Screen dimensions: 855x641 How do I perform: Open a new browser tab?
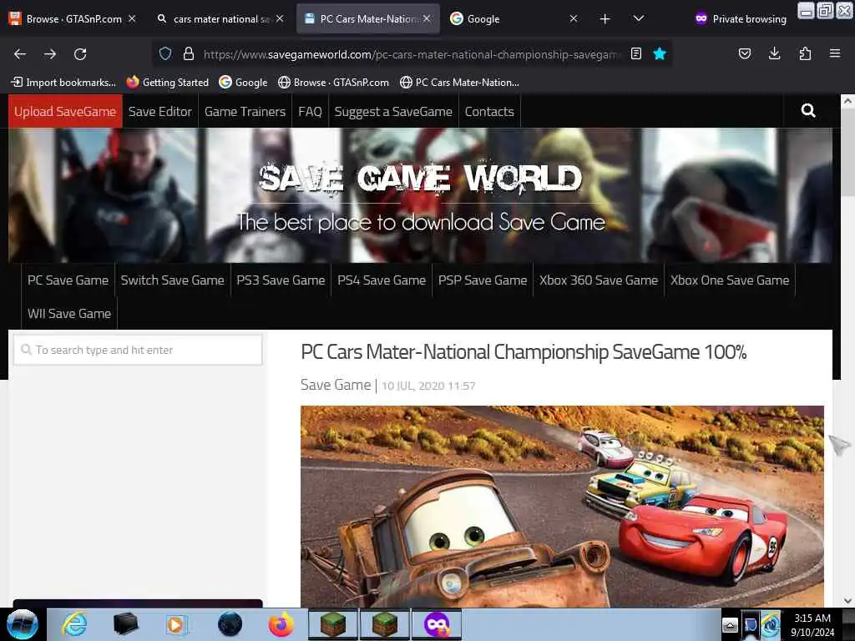coord(605,19)
